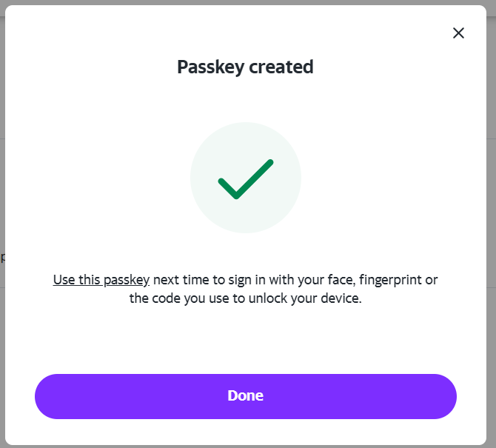Follow the underlined 'Use this passkey' hyperlink
Screen dimensions: 496x448
pyautogui.click(x=101, y=280)
